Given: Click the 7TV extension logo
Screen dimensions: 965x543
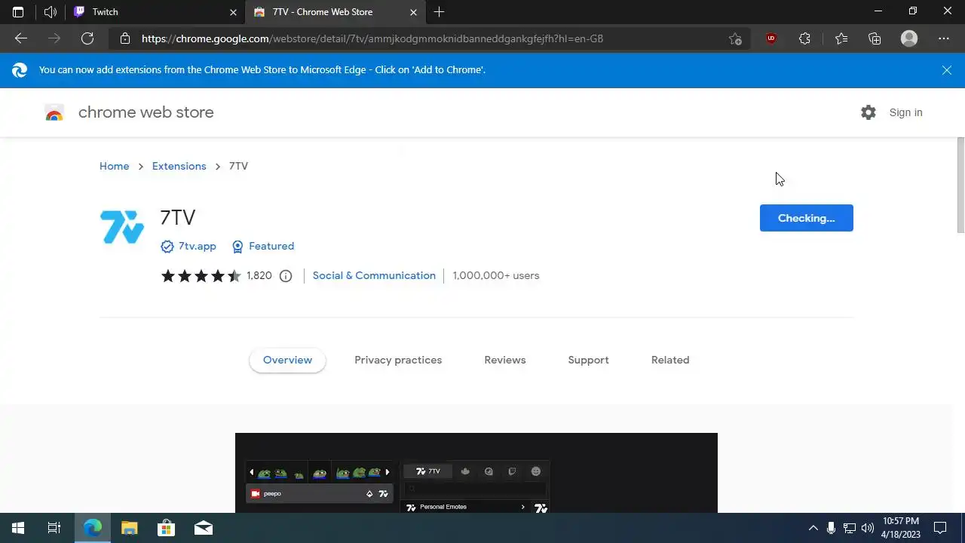Looking at the screenshot, I should [121, 227].
